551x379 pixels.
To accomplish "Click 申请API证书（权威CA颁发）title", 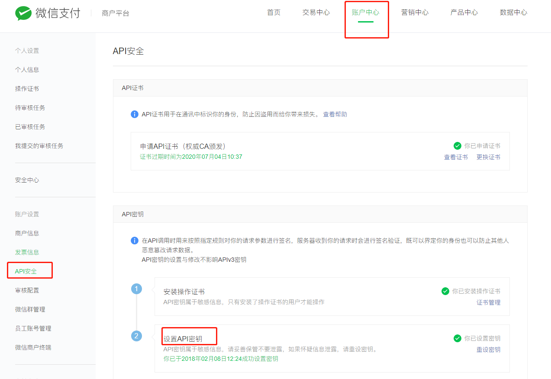I will point(183,146).
